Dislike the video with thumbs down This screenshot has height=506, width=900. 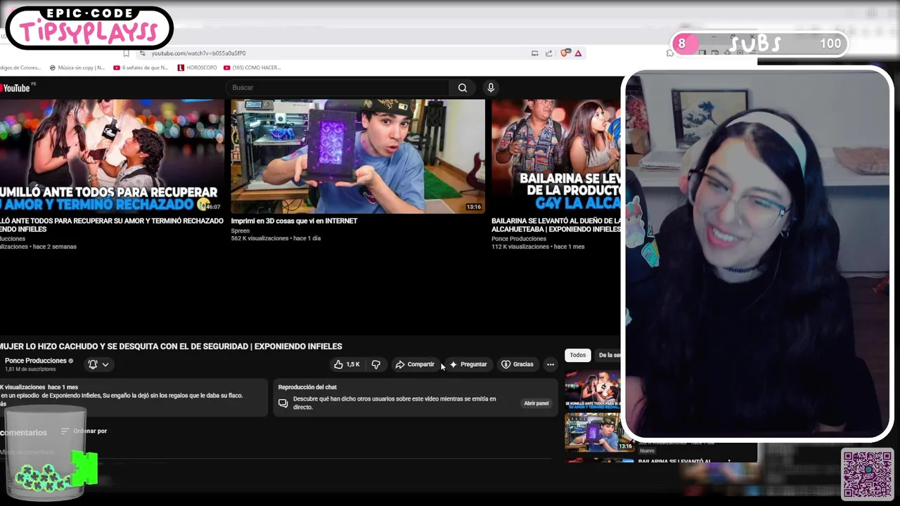(376, 364)
